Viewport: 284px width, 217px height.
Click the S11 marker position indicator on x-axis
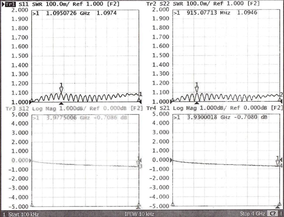click(61, 103)
